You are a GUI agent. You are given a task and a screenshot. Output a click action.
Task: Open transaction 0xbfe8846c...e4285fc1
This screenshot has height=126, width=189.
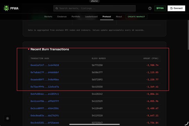45,94
